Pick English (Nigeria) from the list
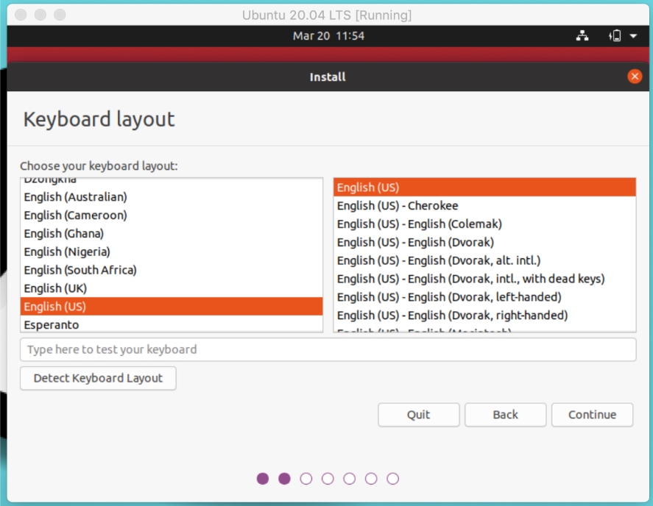Viewport: 653px width, 506px height. point(172,252)
